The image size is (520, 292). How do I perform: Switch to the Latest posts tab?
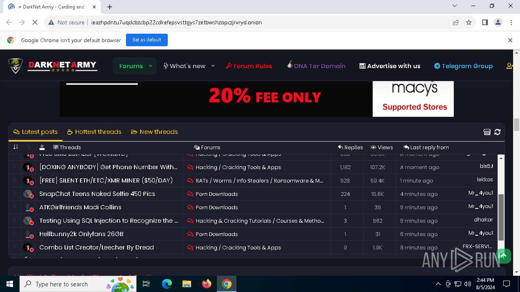tap(35, 132)
